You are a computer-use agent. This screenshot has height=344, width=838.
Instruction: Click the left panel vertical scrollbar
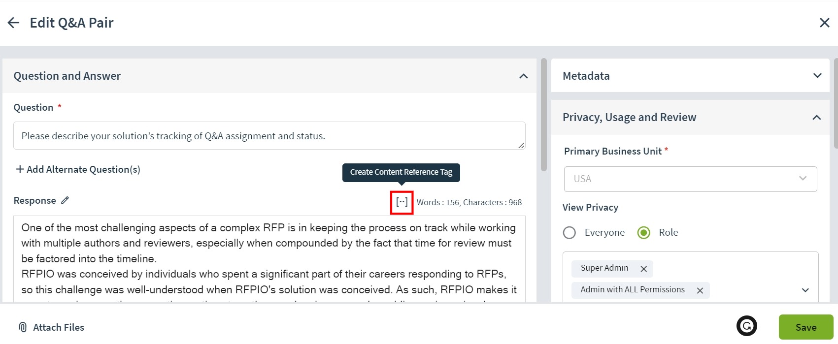(543, 115)
